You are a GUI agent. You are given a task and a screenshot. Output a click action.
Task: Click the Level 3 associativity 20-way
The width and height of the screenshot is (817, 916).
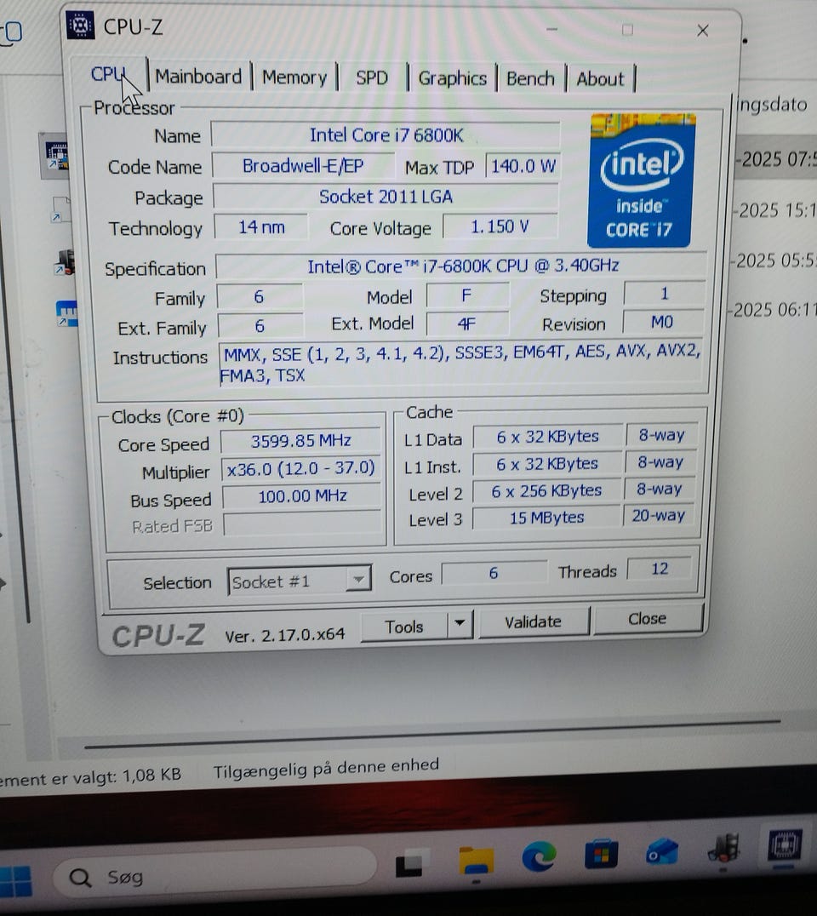click(x=658, y=515)
